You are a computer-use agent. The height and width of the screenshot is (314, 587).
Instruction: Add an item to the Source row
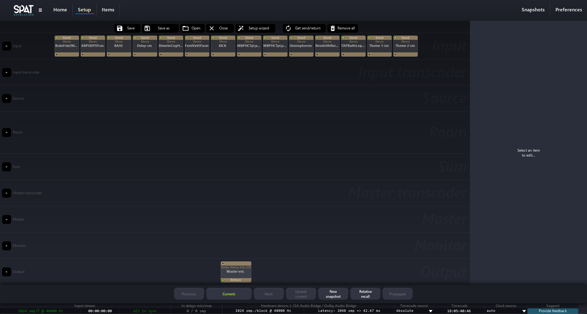click(x=6, y=98)
